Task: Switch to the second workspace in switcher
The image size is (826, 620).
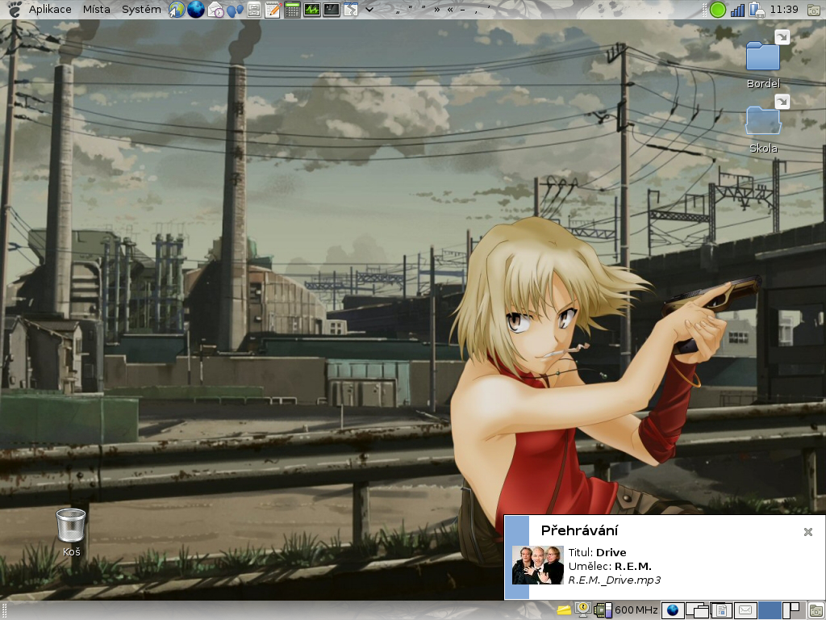Action: click(x=793, y=610)
